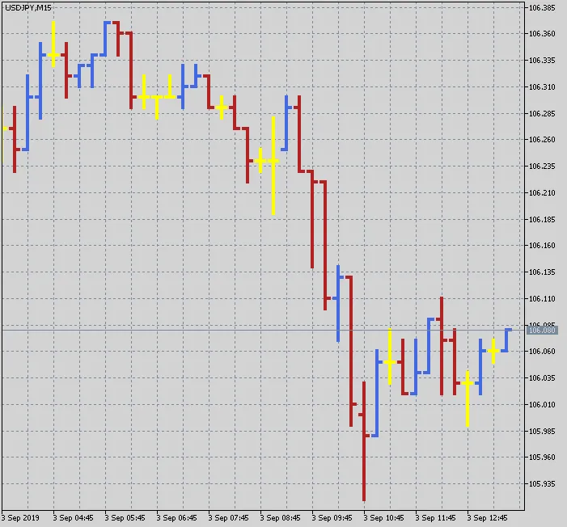The height and width of the screenshot is (527, 567).
Task: Click the 106.385 price axis label
Action: tap(541, 8)
